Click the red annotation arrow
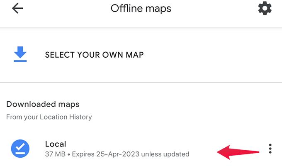 [x=238, y=152]
